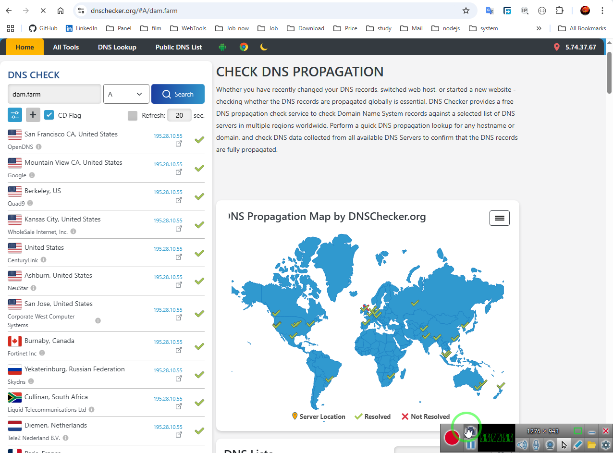The image size is (613, 453).
Task: Uncheck the CD Flag checkbox
Action: pos(49,115)
